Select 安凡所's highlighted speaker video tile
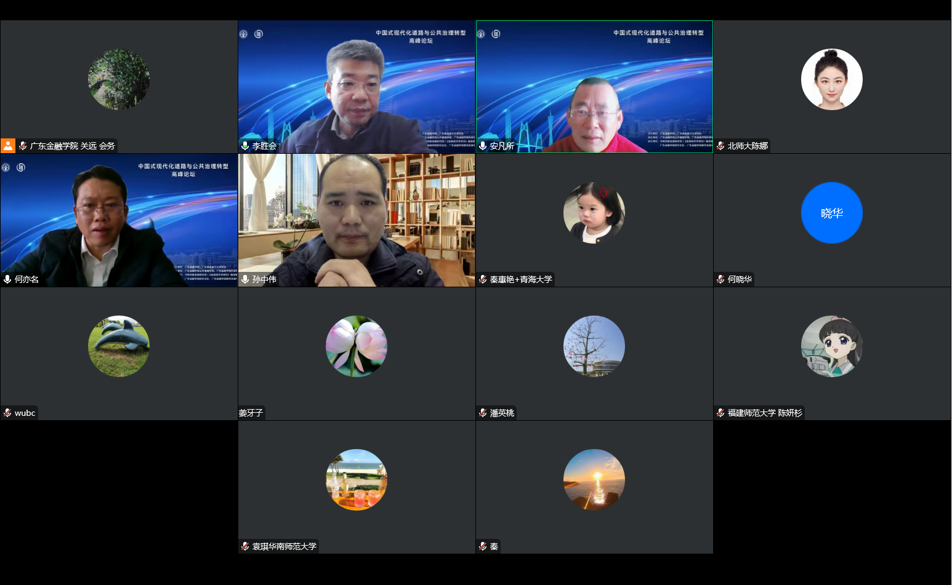Image resolution: width=952 pixels, height=585 pixels. [x=594, y=87]
